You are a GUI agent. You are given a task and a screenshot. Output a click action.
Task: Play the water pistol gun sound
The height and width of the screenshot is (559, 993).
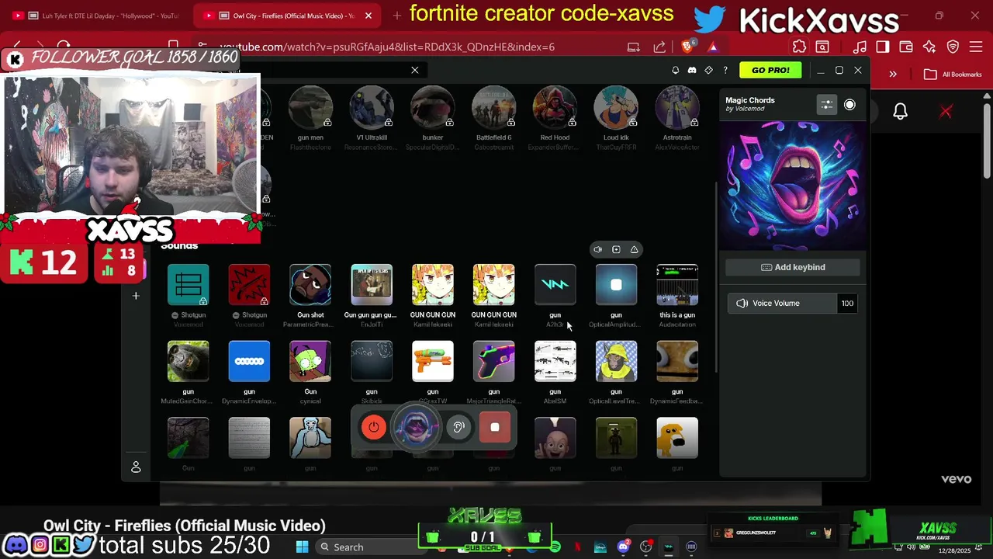433,361
